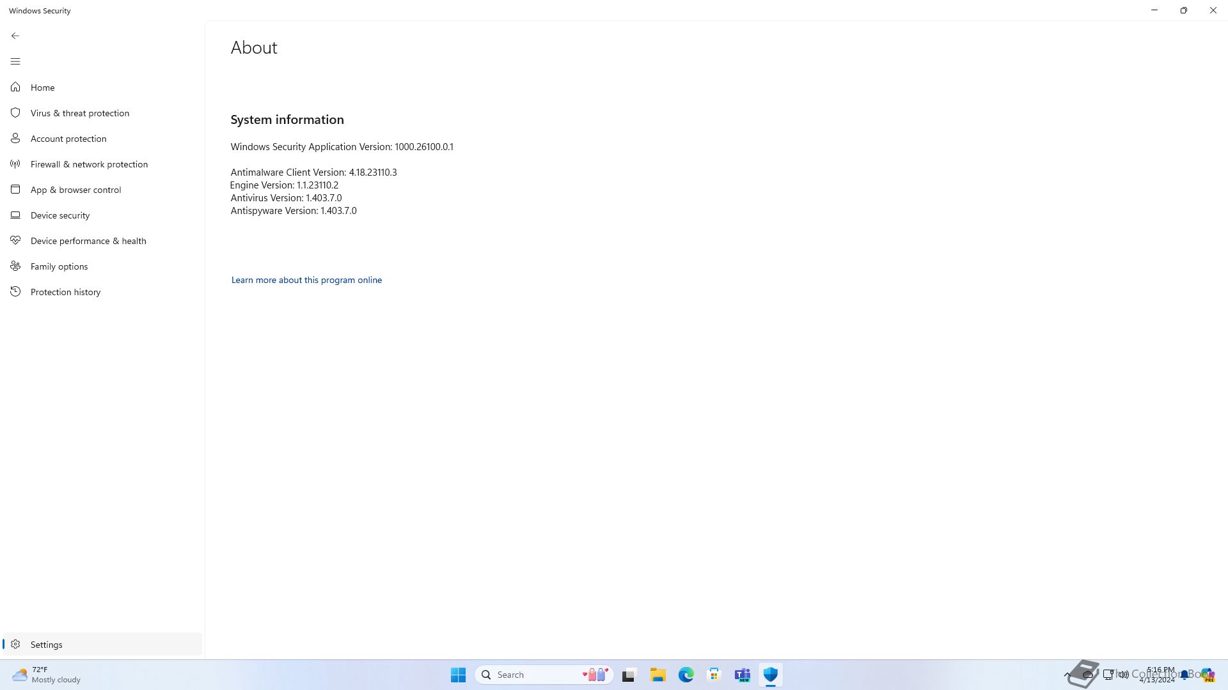Restore down the Windows Security window

[x=1184, y=10]
